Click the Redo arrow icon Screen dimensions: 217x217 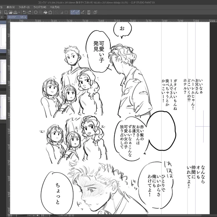[29, 12]
